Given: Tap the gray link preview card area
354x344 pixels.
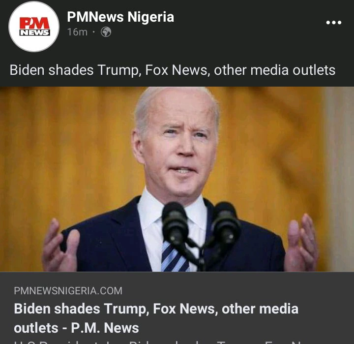Looking at the screenshot, I should [x=177, y=308].
